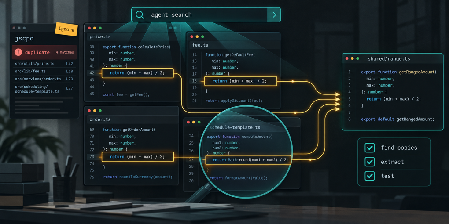449x224 pixels.
Task: Maximize fee.ts window with green dot
Action: (x=203, y=36)
